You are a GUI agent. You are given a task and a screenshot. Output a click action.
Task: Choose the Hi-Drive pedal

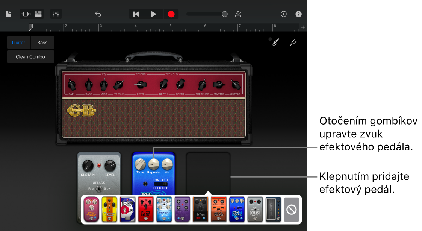(127, 210)
